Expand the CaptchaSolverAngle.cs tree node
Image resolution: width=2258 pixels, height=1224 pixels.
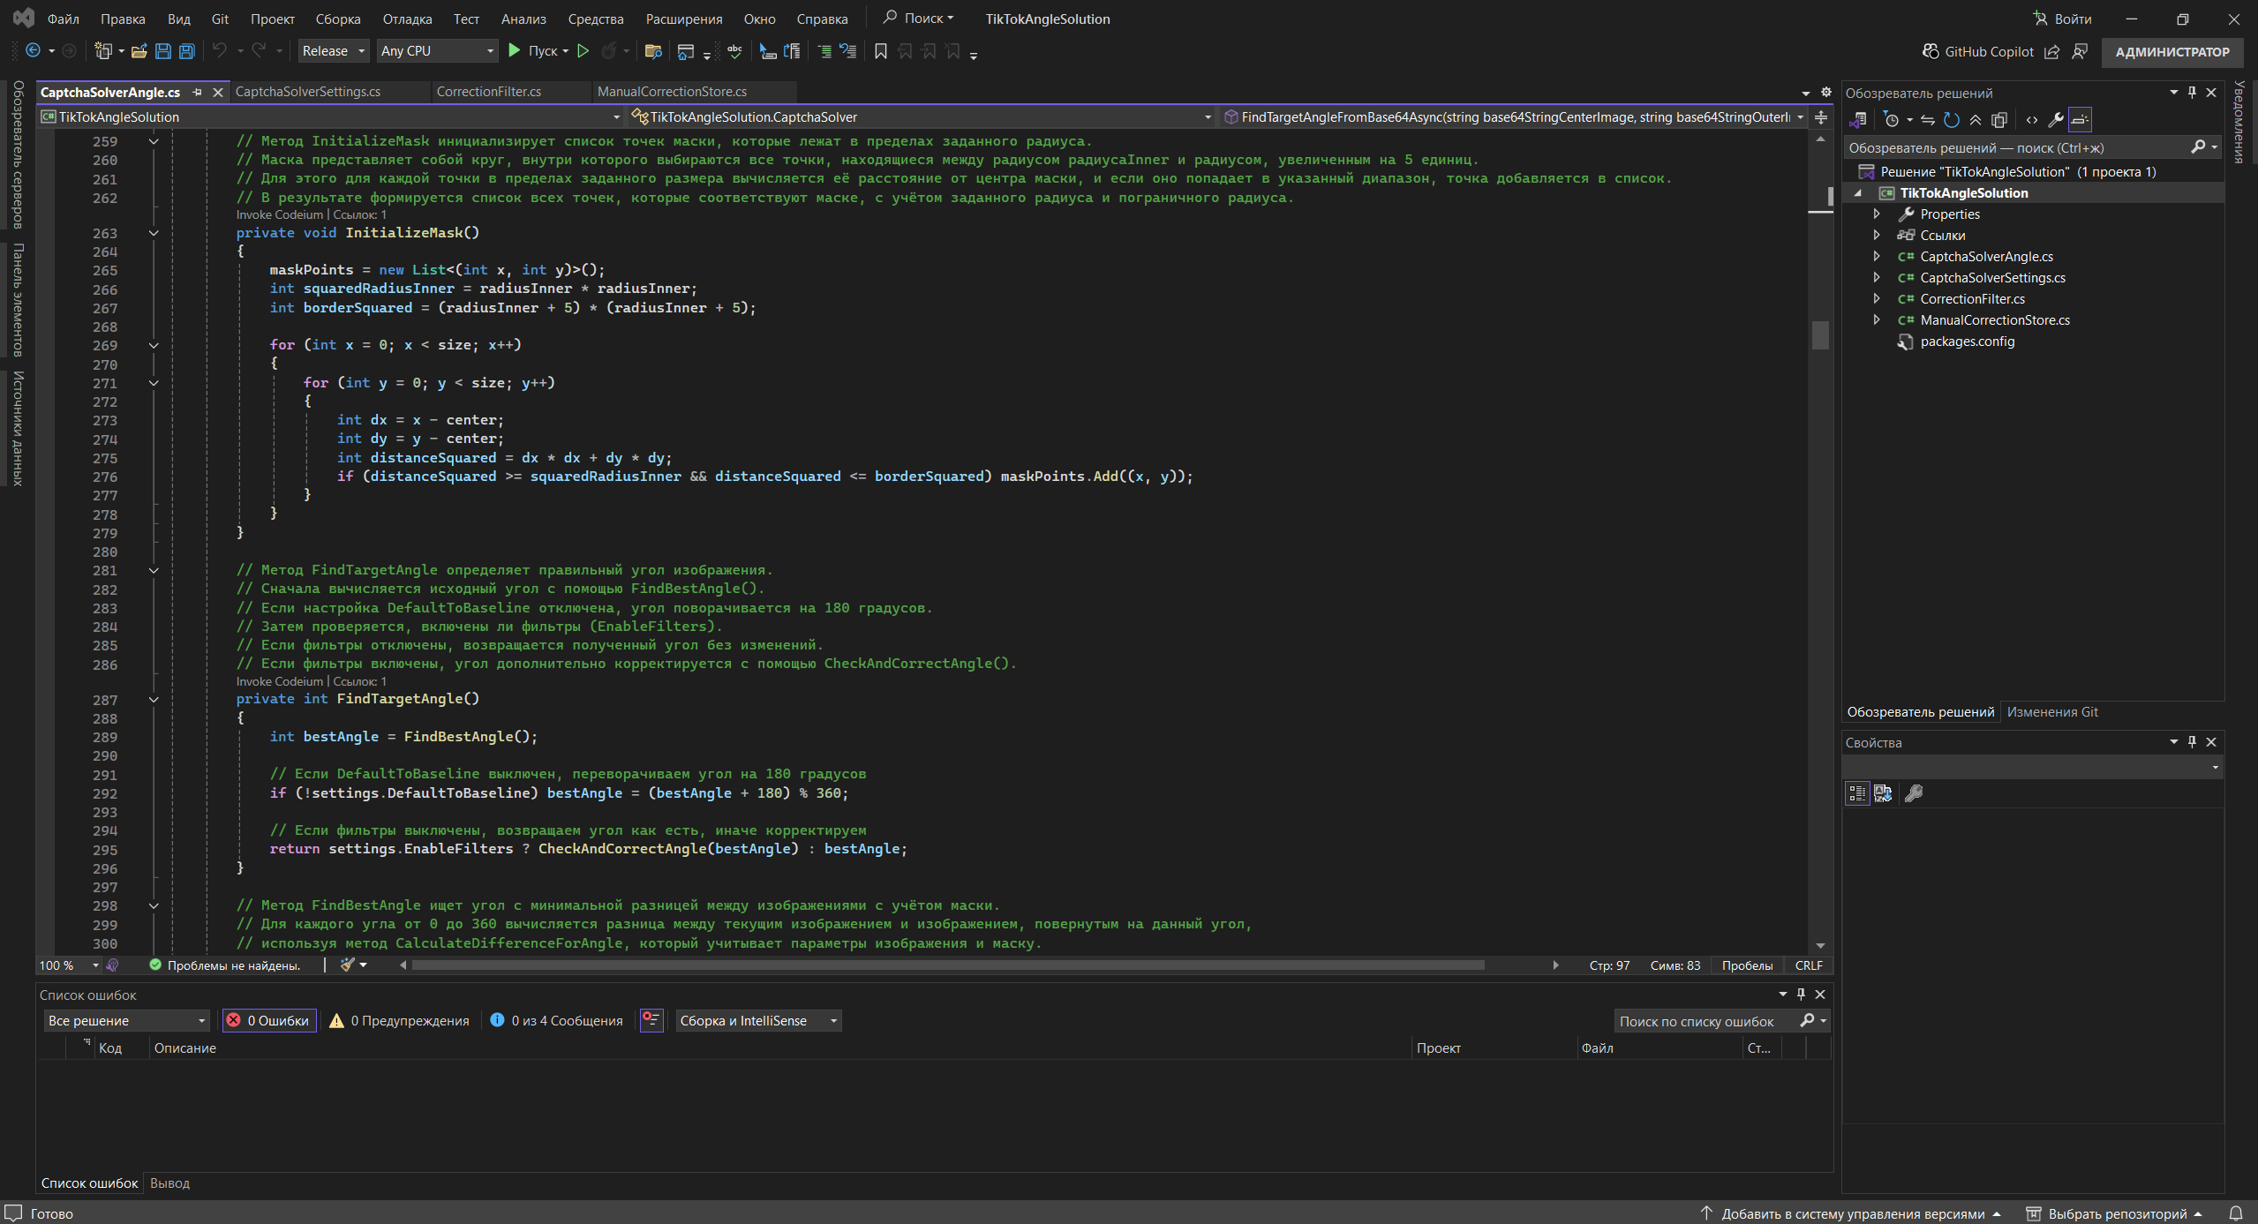tap(1877, 256)
